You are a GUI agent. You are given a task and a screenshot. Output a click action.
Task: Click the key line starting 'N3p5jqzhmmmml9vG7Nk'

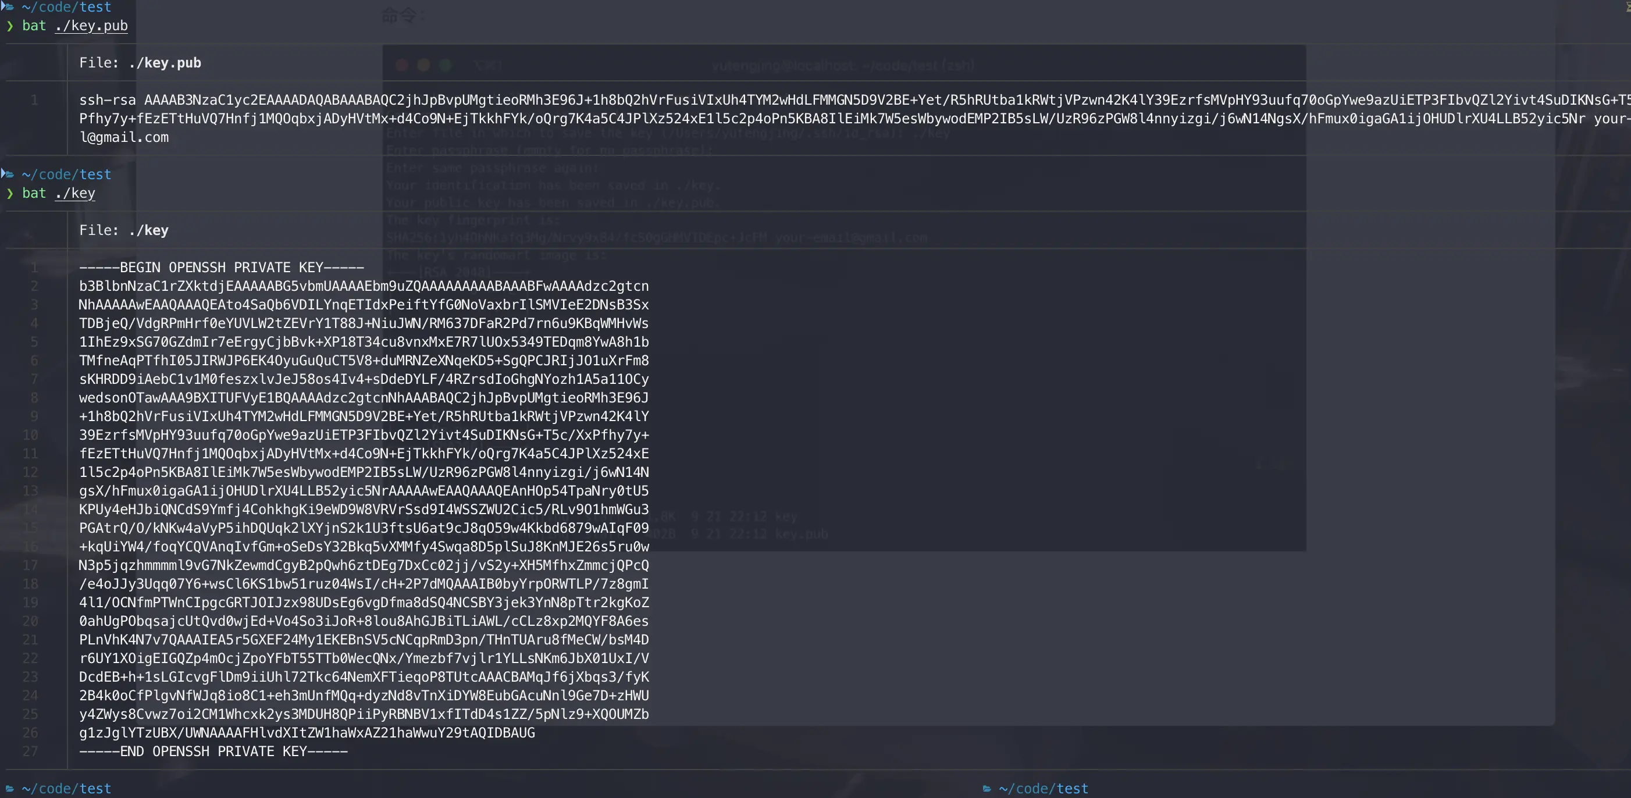[364, 565]
